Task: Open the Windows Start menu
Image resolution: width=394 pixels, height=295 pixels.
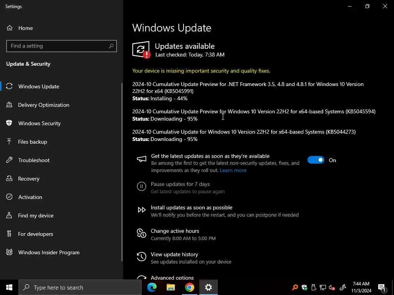Action: tap(9, 287)
